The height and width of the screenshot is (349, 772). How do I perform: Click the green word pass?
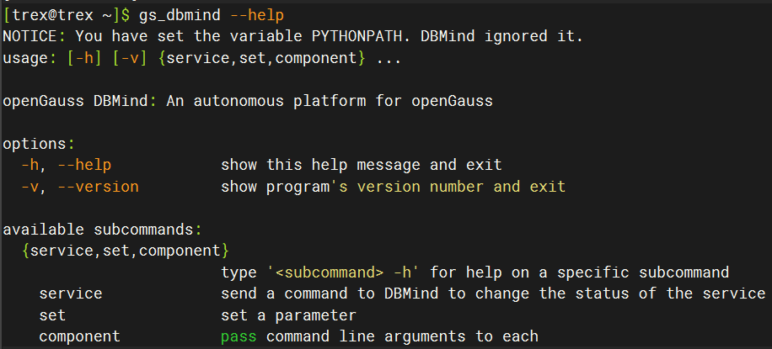(x=239, y=336)
